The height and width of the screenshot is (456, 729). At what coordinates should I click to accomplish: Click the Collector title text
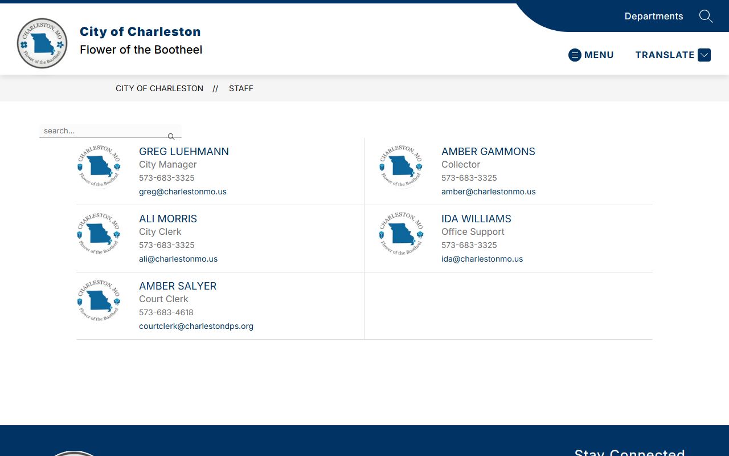tap(461, 165)
